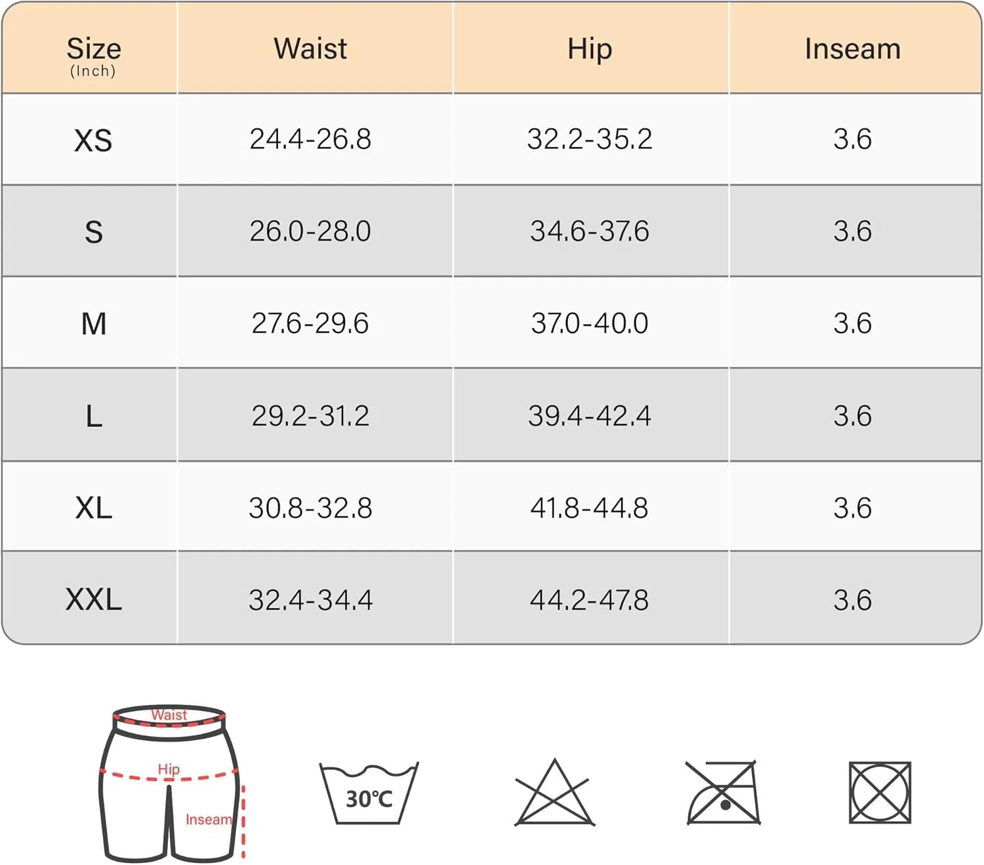
Task: Click the XS size row label
Action: coord(93,140)
